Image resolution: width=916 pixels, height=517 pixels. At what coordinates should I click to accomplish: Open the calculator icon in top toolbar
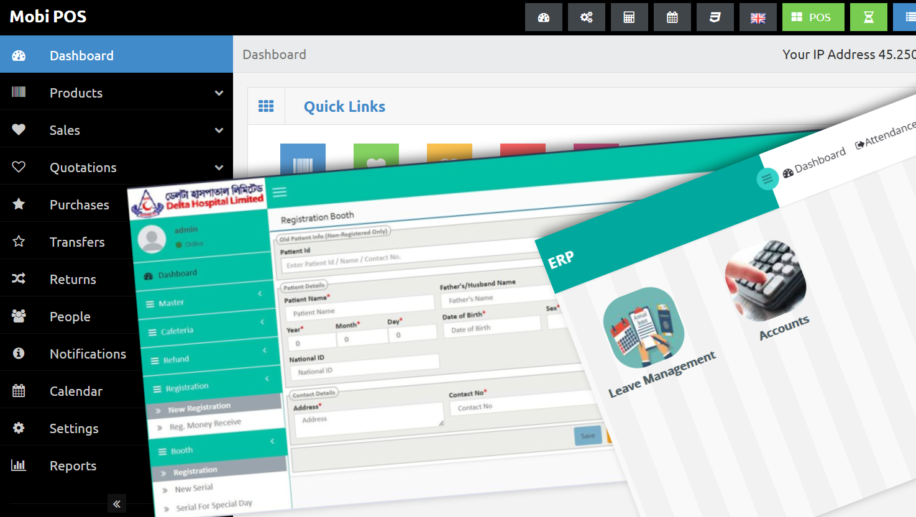(x=629, y=17)
